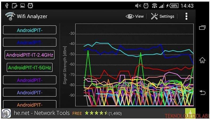This screenshot has width=210, height=119.
Task: Open Settings wrench icon
Action: (154, 16)
